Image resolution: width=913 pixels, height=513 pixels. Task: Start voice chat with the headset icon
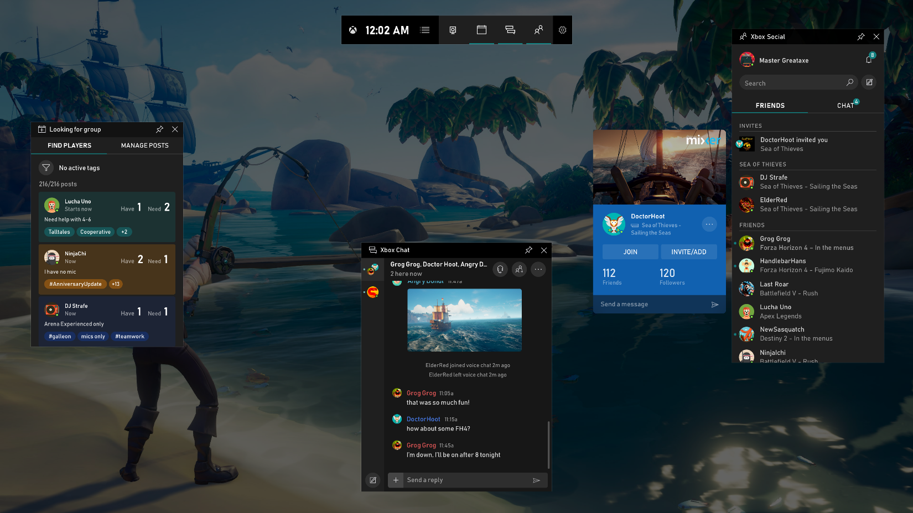(500, 269)
